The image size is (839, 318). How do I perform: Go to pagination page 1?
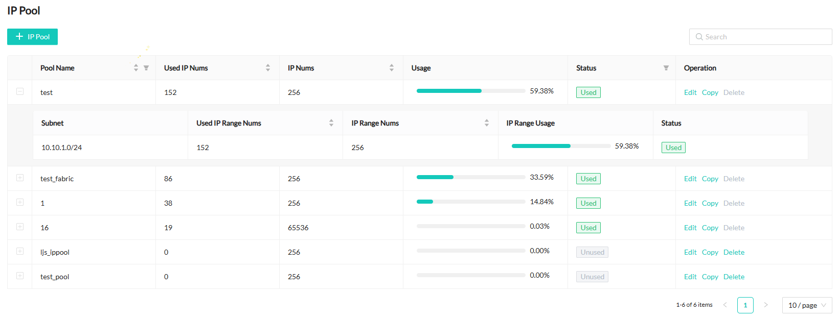click(x=745, y=305)
